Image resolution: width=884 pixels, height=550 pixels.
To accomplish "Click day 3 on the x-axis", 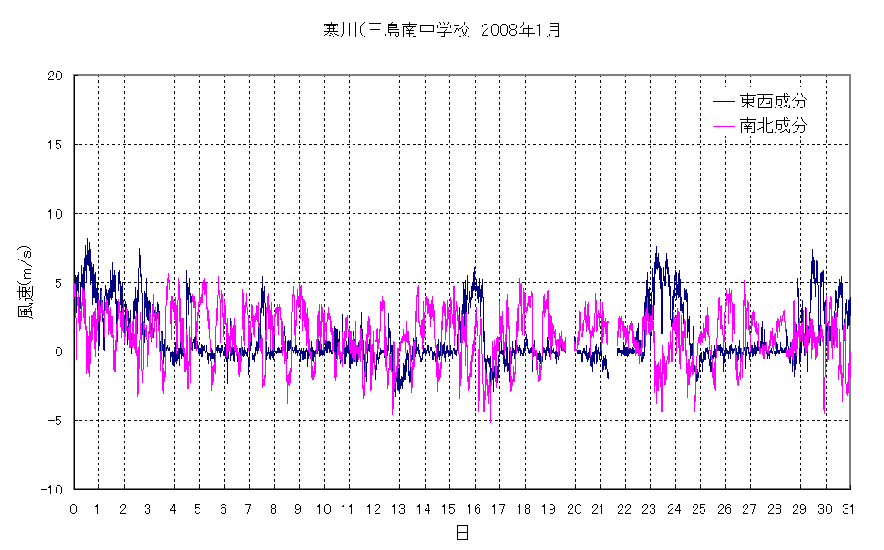I will pos(148,509).
